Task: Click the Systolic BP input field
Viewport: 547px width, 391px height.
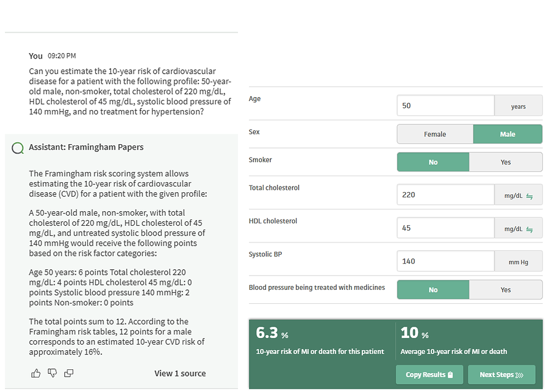Action: coord(445,261)
